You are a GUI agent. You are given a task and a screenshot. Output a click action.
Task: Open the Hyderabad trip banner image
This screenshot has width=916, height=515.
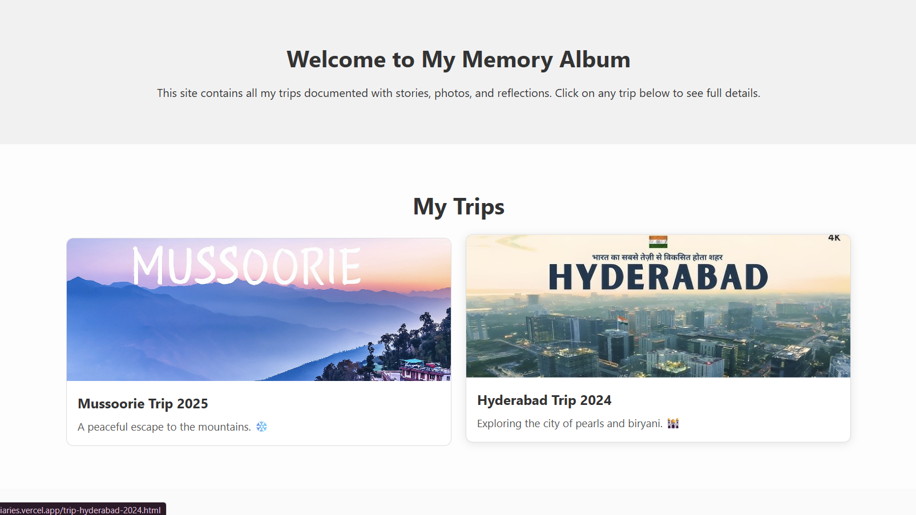658,306
